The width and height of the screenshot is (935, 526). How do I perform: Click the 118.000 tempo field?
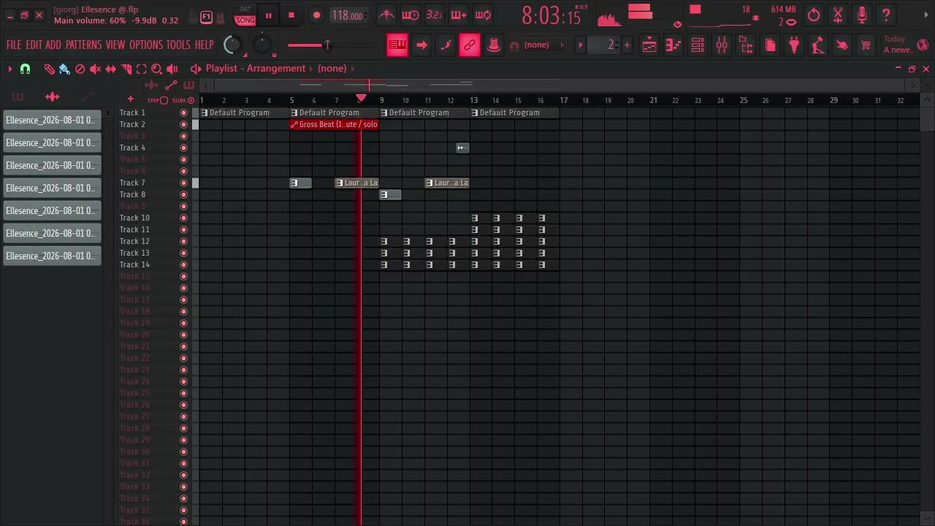pyautogui.click(x=348, y=15)
